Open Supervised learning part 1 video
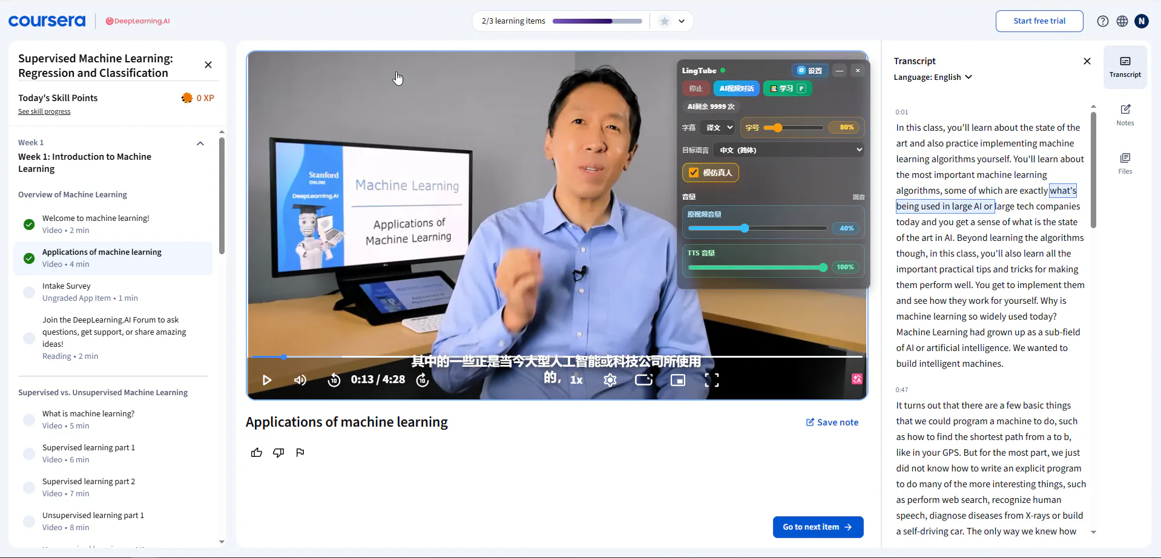Viewport: 1161px width, 558px height. [x=113, y=453]
